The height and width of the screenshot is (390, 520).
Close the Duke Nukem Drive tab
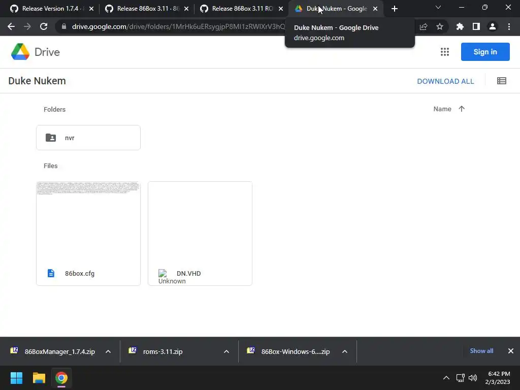click(375, 9)
